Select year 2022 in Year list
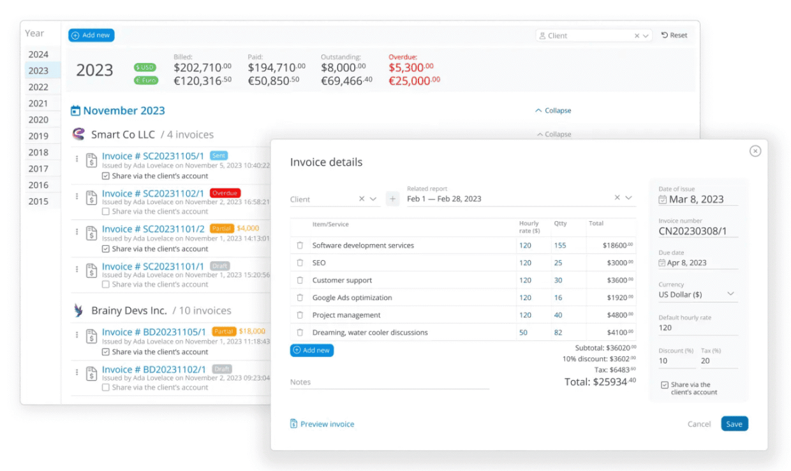This screenshot has width=791, height=471. click(x=38, y=87)
